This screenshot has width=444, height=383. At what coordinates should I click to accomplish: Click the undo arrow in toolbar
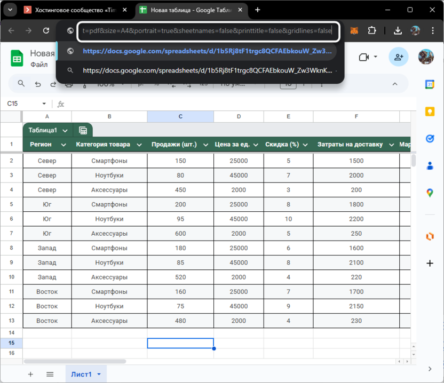tap(38, 84)
